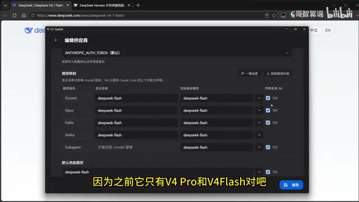Click the Subagent role label

click(72, 147)
